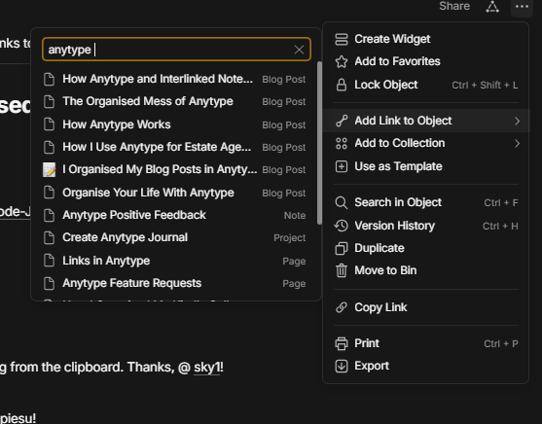Select How I Use Anytype for Estate Age... result

[175, 147]
